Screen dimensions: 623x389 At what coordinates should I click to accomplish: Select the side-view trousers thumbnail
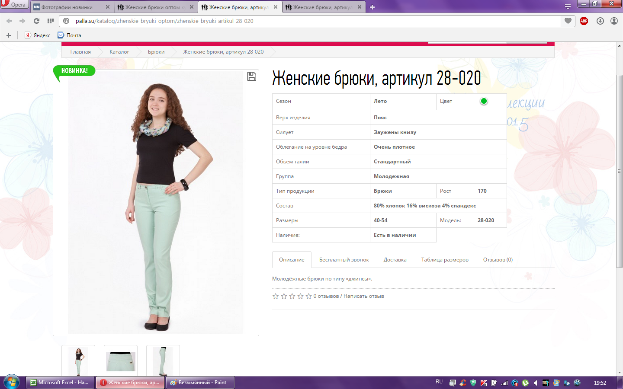[x=163, y=361]
